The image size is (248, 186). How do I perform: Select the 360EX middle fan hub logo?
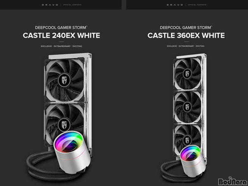[x=187, y=107]
